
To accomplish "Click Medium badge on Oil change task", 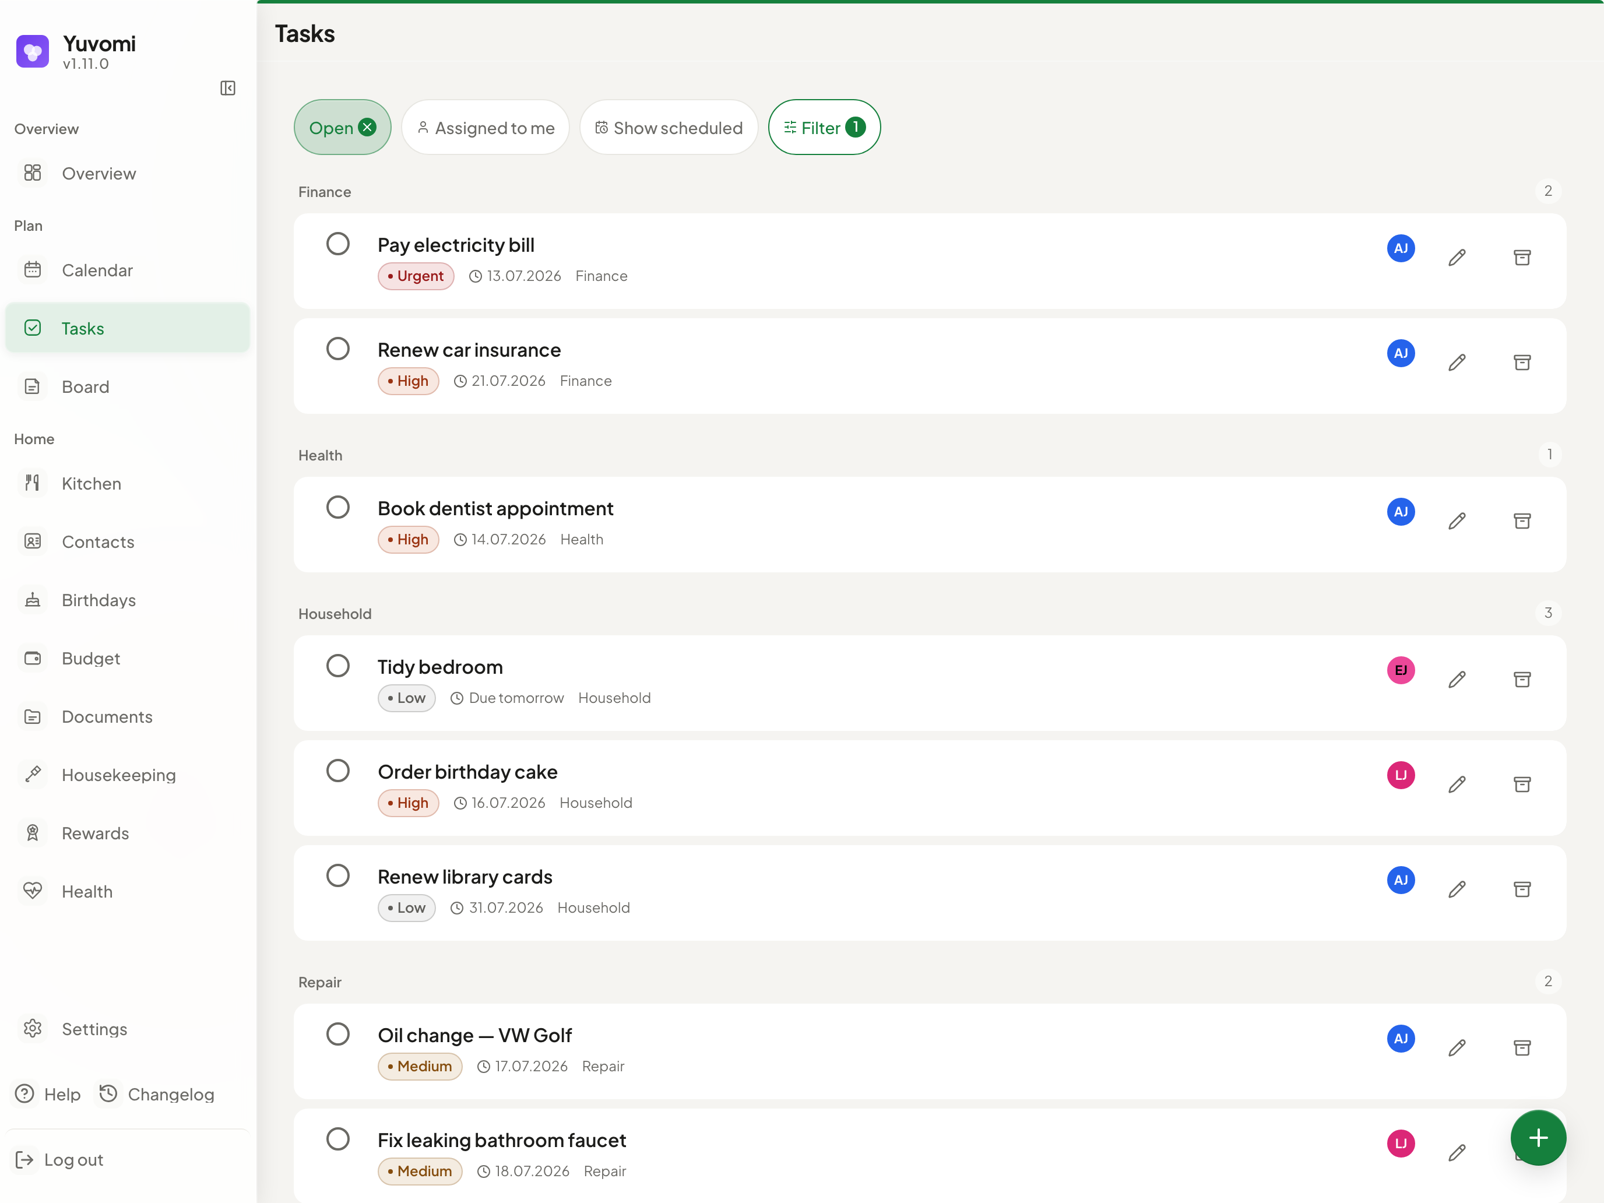I will 420,1067.
